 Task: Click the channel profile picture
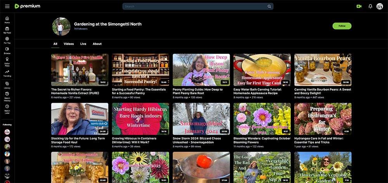pos(61,26)
